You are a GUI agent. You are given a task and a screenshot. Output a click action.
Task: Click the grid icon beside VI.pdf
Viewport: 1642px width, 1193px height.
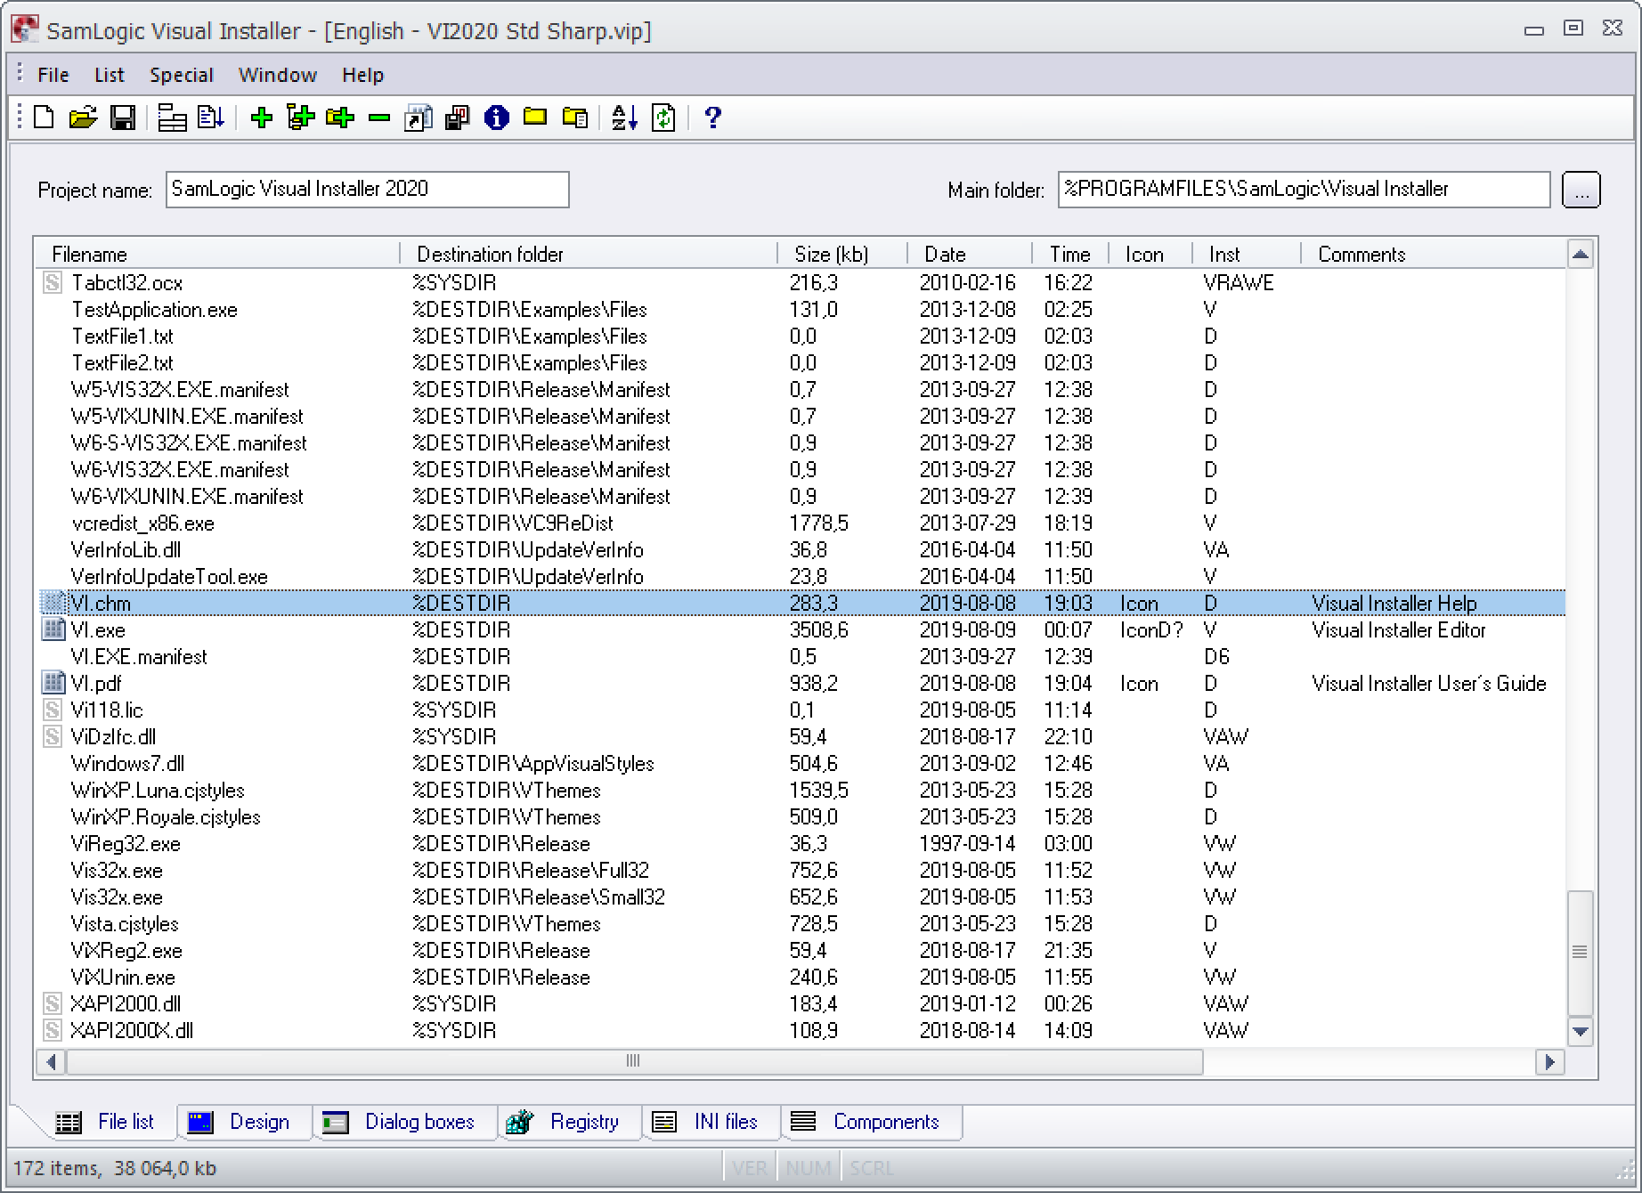click(53, 684)
